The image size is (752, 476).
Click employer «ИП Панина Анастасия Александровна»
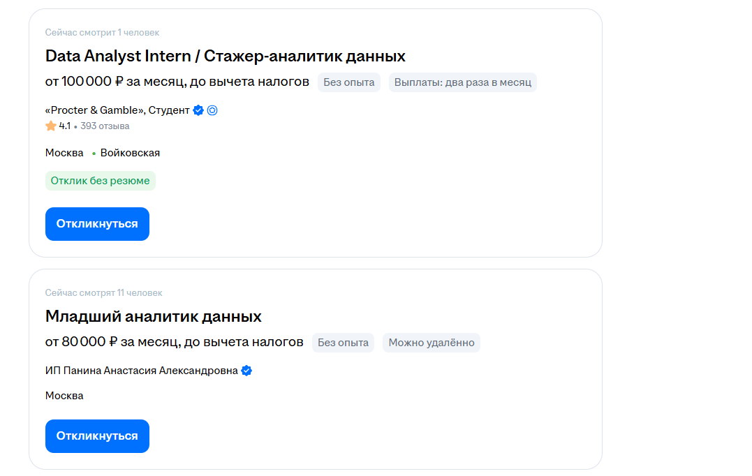point(138,371)
